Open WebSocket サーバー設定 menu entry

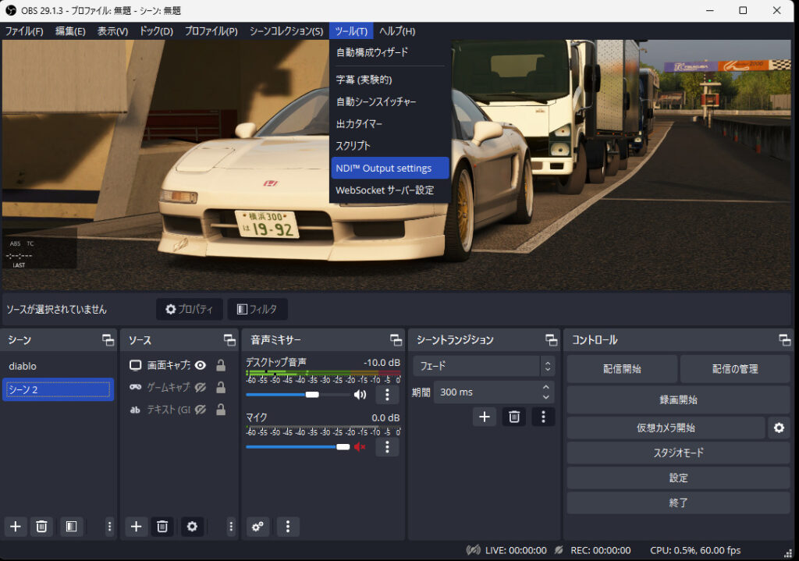tap(390, 190)
